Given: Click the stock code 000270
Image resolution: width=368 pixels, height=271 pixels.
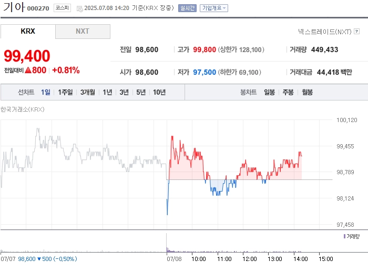Looking at the screenshot, I should click(x=38, y=8).
